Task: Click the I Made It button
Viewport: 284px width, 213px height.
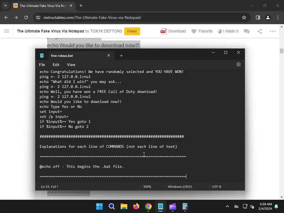Action: [228, 31]
